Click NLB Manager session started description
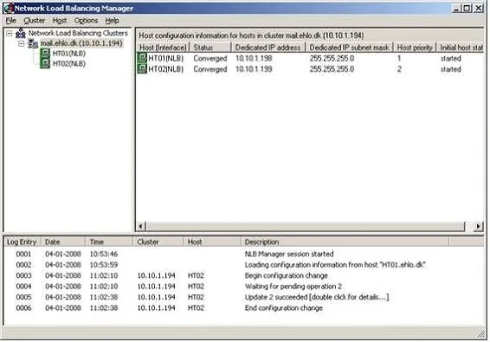The image size is (490, 342). pyautogui.click(x=289, y=254)
